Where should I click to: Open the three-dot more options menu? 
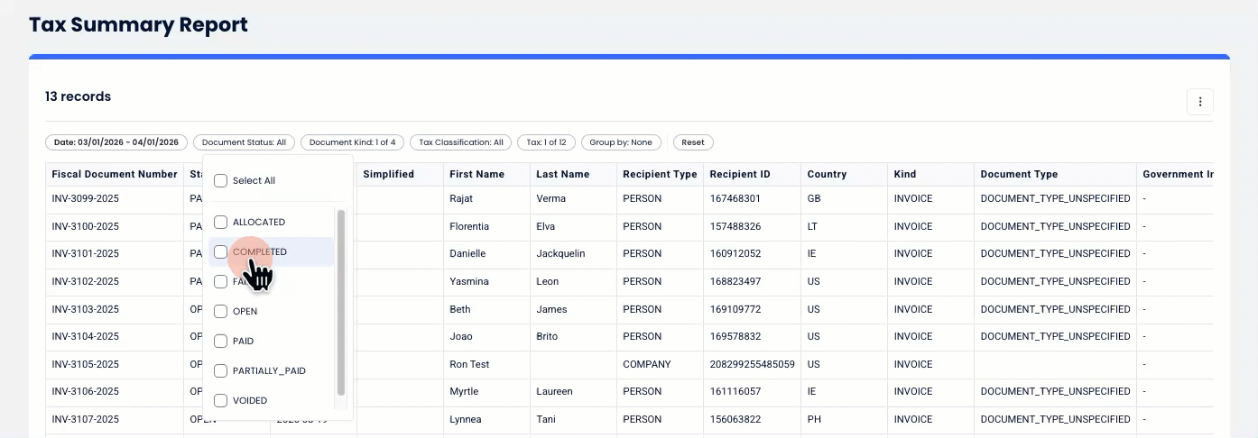pos(1199,102)
